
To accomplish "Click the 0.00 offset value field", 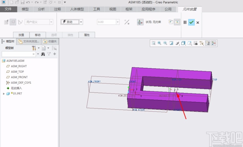I will (107, 22).
